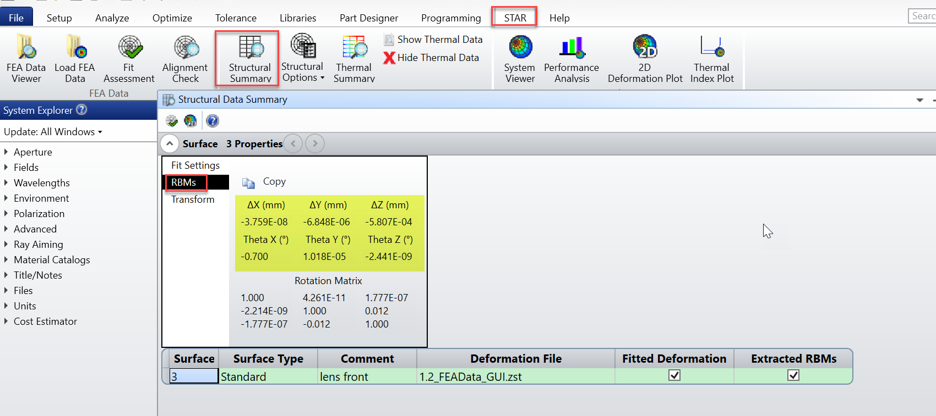Click the fit assessment icon in summary toolbar
This screenshot has width=936, height=416.
[x=172, y=121]
